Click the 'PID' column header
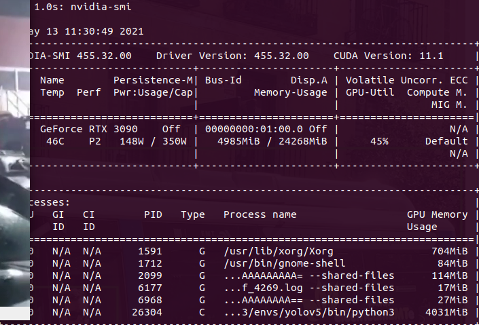Viewport: 479px width, 325px height. coord(153,214)
